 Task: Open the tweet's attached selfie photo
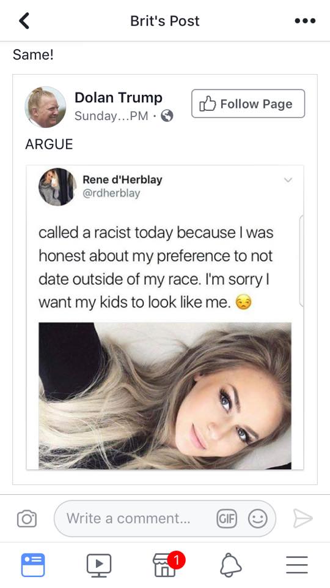(165, 396)
